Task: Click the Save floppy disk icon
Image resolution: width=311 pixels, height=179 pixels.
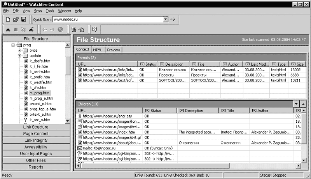Action: (x=23, y=19)
